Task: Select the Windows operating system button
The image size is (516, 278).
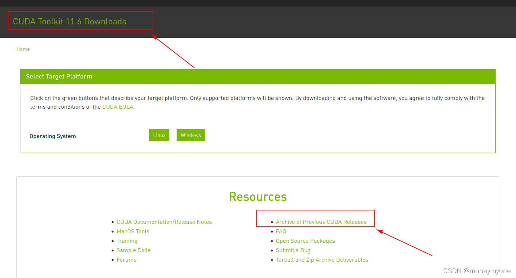Action: tap(191, 135)
